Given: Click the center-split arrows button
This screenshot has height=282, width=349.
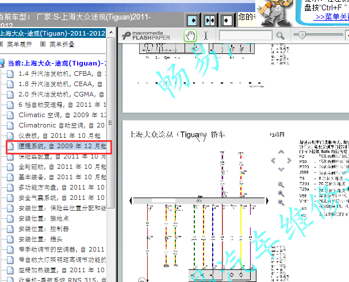Looking at the screenshot, I should [210, 21].
